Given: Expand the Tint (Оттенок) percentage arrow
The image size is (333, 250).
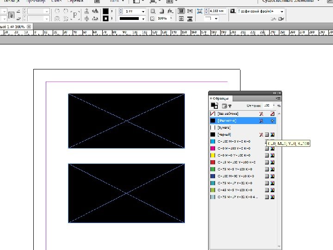Looking at the screenshot, I should [273, 106].
